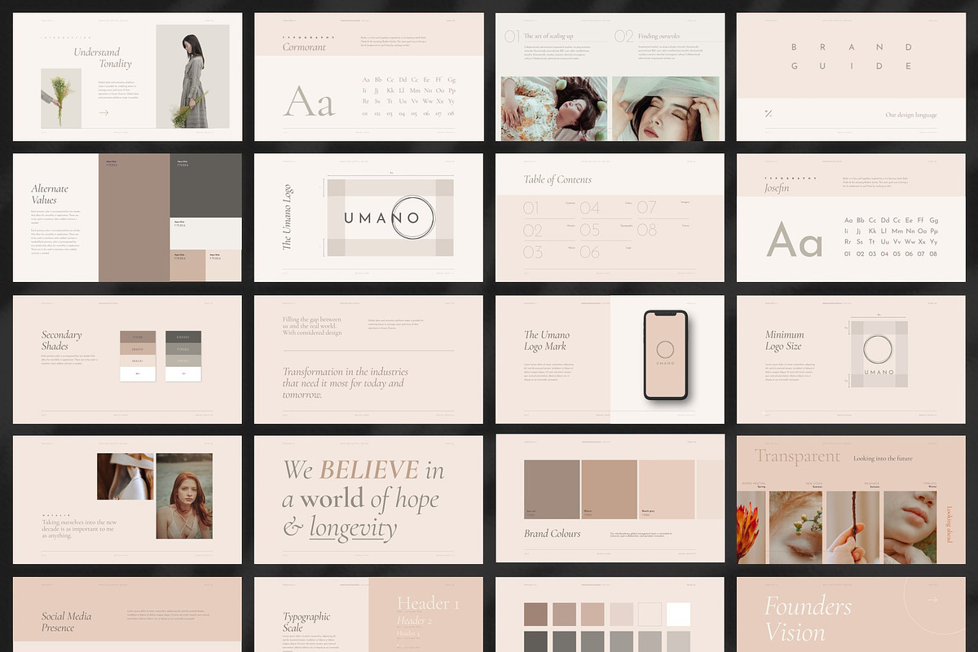The width and height of the screenshot is (978, 652).
Task: Click number '07' in Table of Contents
Action: click(646, 208)
